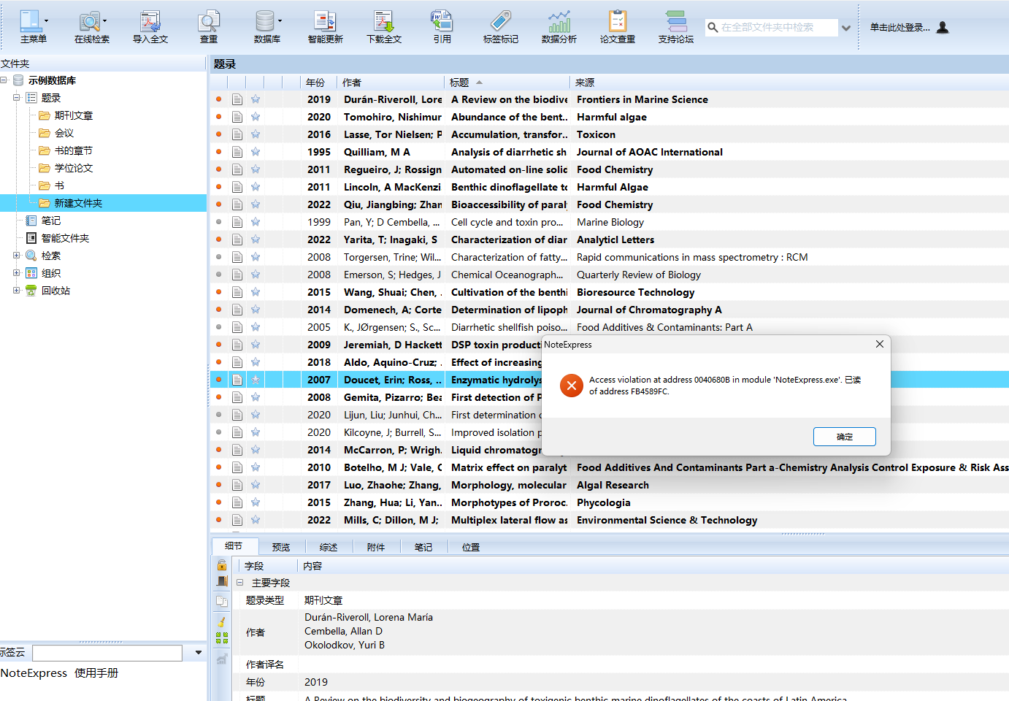Screen dimensions: 1009x701
Task: Click the broom clean icon in details sidebar
Action: pos(222,621)
